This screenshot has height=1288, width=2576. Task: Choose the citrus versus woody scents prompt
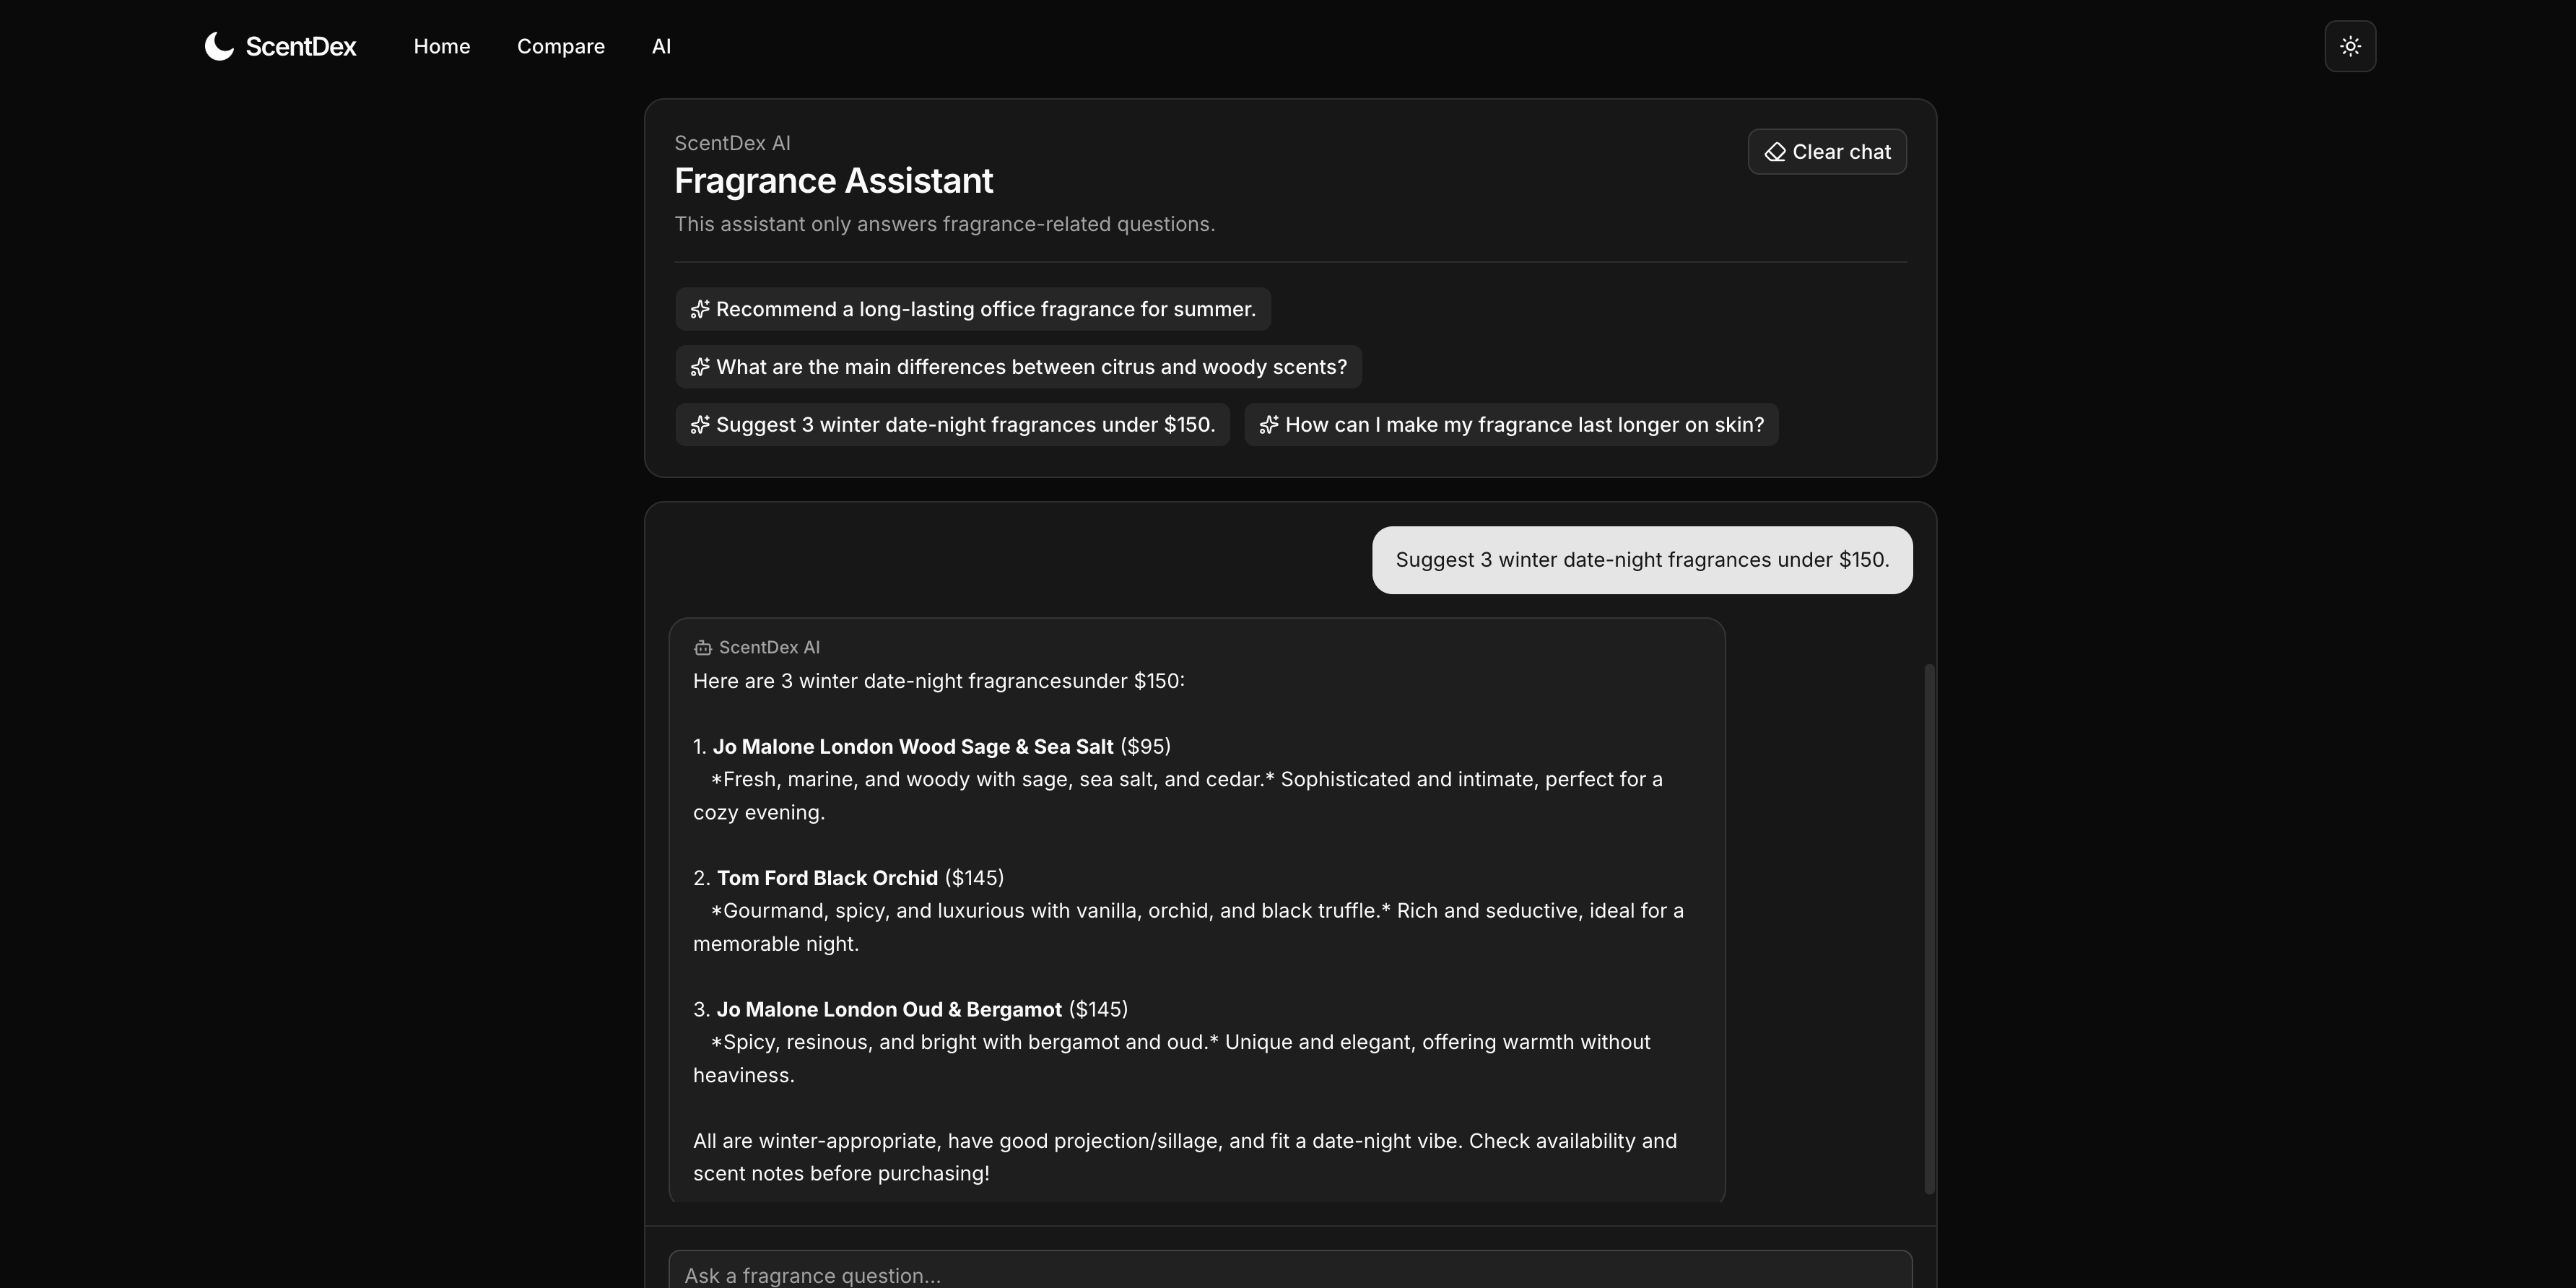[x=1031, y=367]
